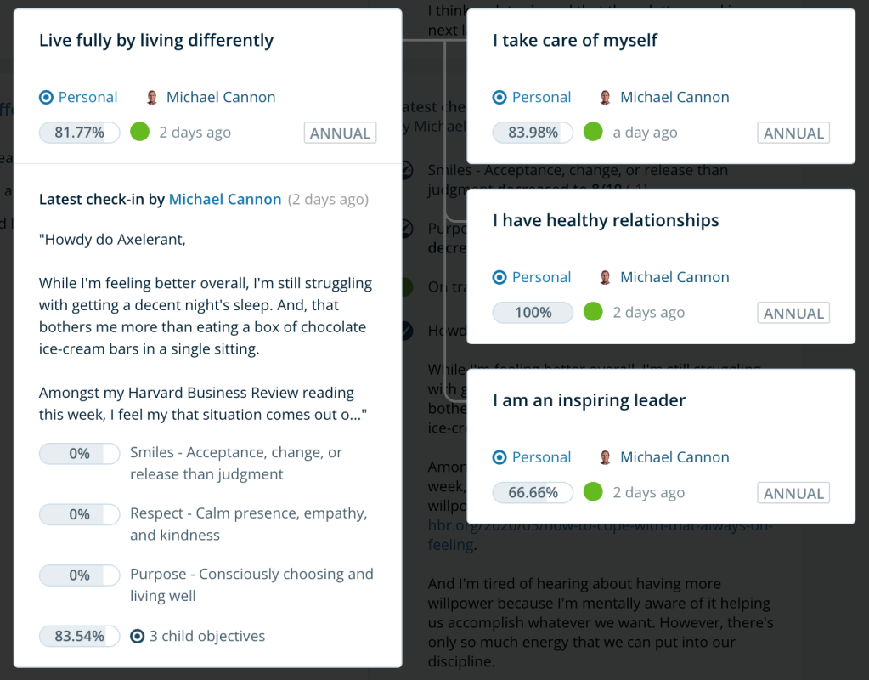Select the ANNUAL label on "I take care of myself"
869x680 pixels.
[x=793, y=132]
